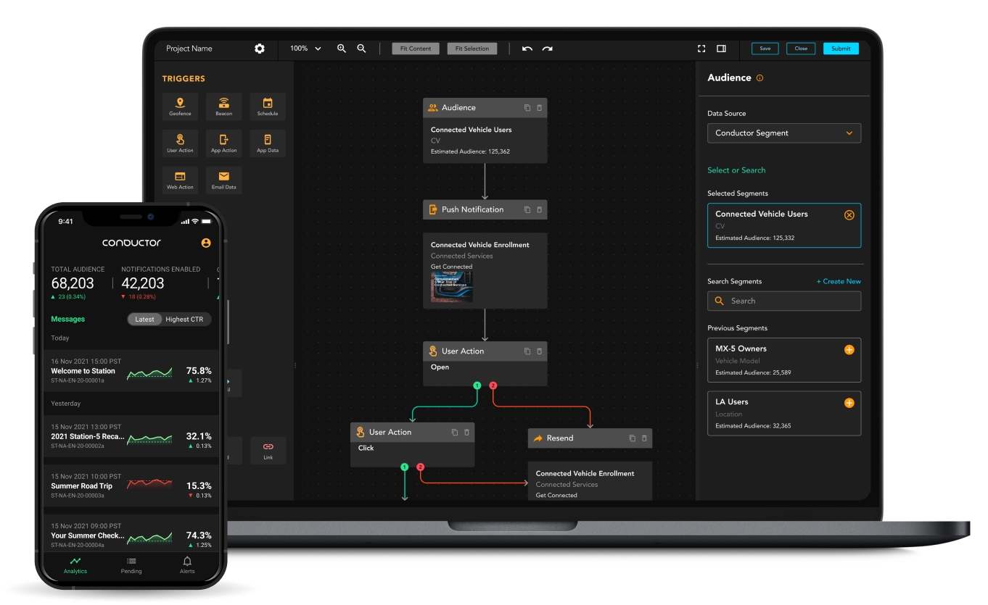Click the Submit button

[x=841, y=49]
